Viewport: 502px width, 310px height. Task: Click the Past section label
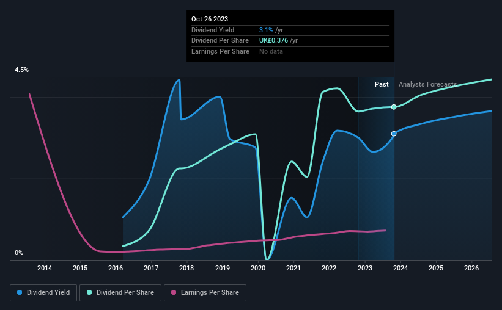[382, 84]
